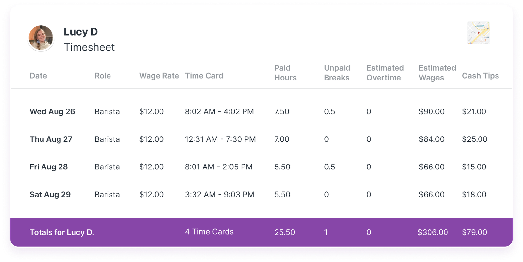Sort by the Date column header
The width and height of the screenshot is (523, 262).
(x=38, y=76)
